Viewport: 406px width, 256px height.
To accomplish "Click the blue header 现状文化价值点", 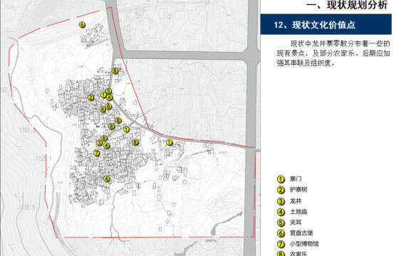I will [x=326, y=25].
